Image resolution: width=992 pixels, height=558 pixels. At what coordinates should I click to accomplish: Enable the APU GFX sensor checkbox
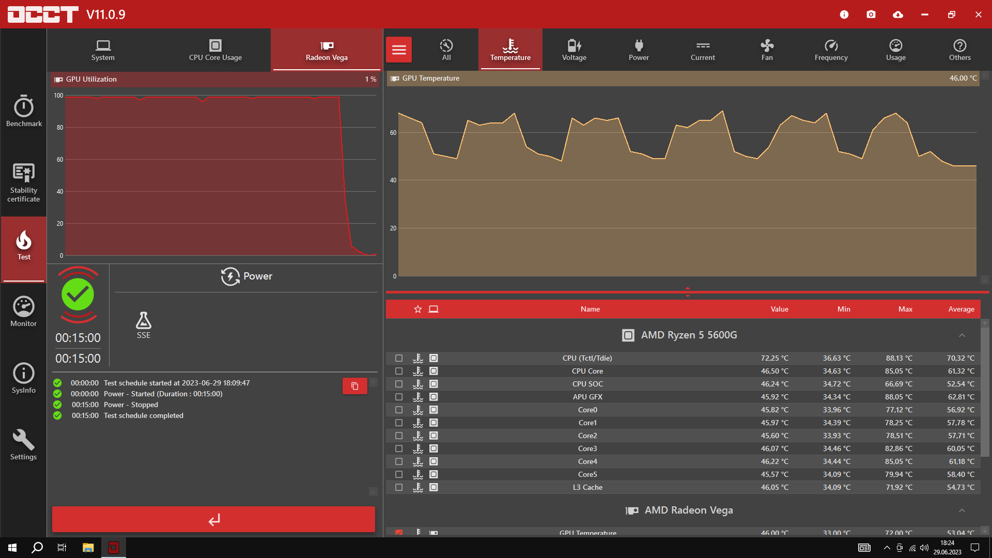coord(399,397)
